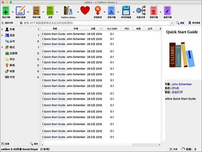Click the 连接/共享 (Connect/share) icon
202x152 pixels.
point(141,11)
